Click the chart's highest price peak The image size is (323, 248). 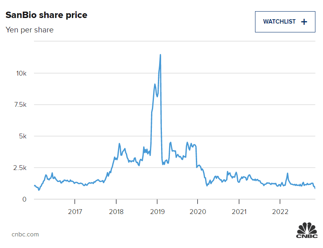click(x=160, y=55)
